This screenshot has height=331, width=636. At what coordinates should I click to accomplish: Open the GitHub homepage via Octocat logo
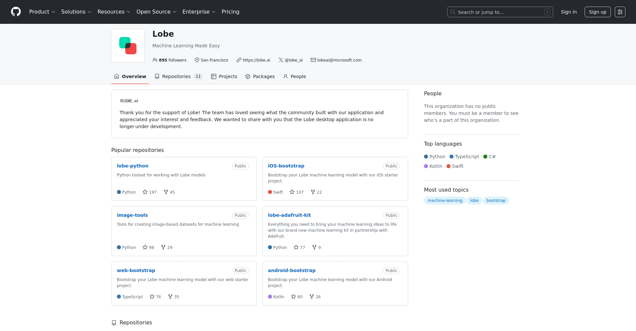click(x=16, y=12)
